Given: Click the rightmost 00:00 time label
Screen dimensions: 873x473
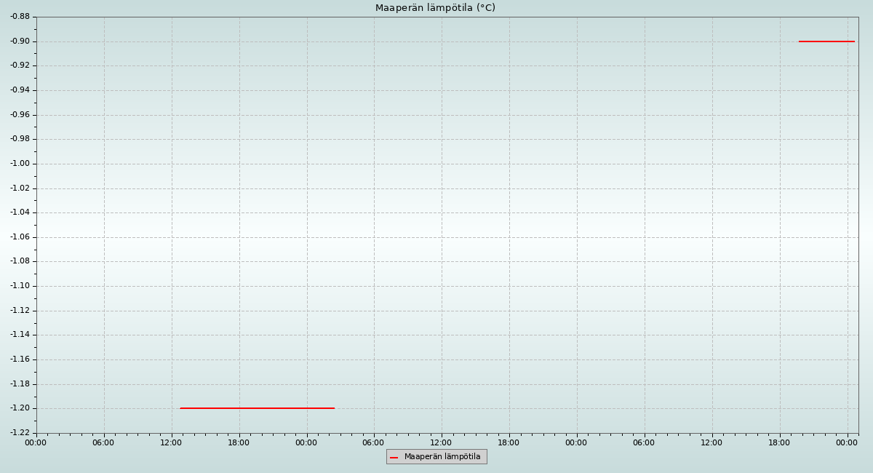Looking at the screenshot, I should tap(847, 442).
